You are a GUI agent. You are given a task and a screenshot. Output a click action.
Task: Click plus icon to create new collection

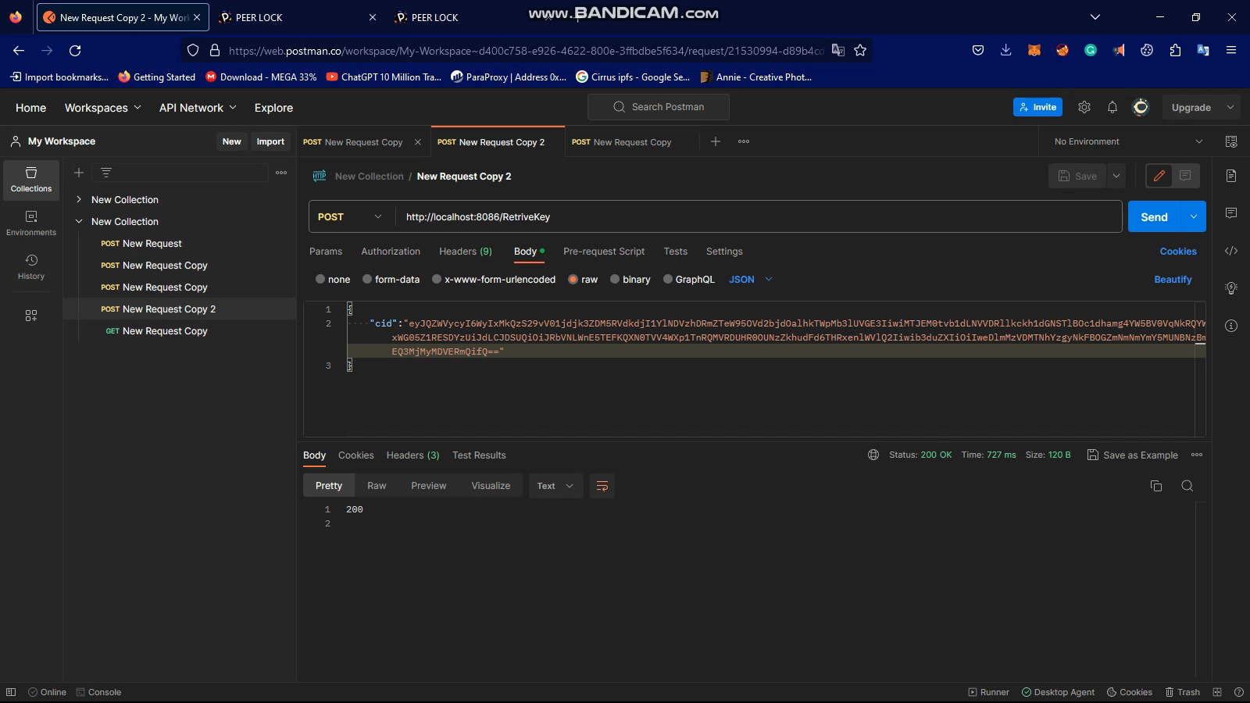click(79, 173)
